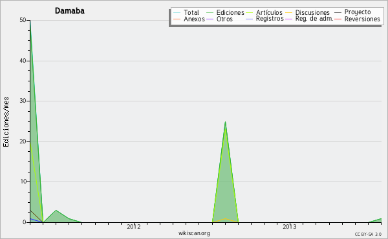Click the '2012' x-axis label

tap(134, 227)
